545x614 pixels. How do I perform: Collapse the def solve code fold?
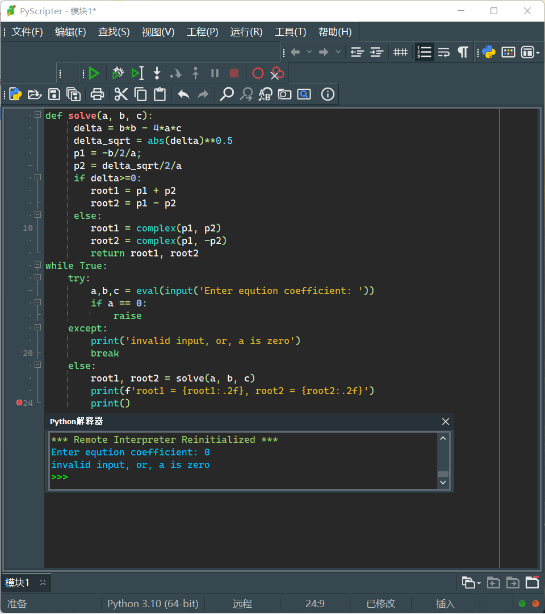(38, 115)
